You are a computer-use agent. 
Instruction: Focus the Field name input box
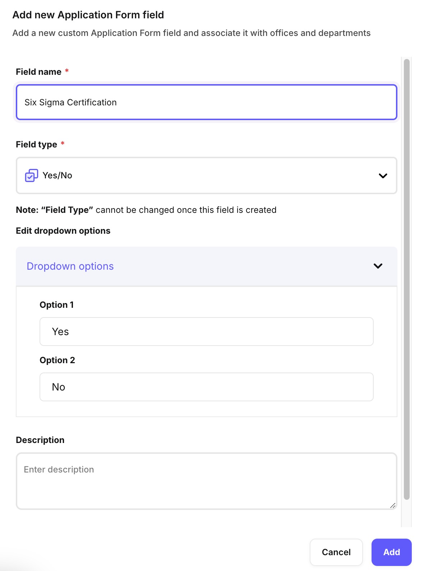[x=206, y=102]
